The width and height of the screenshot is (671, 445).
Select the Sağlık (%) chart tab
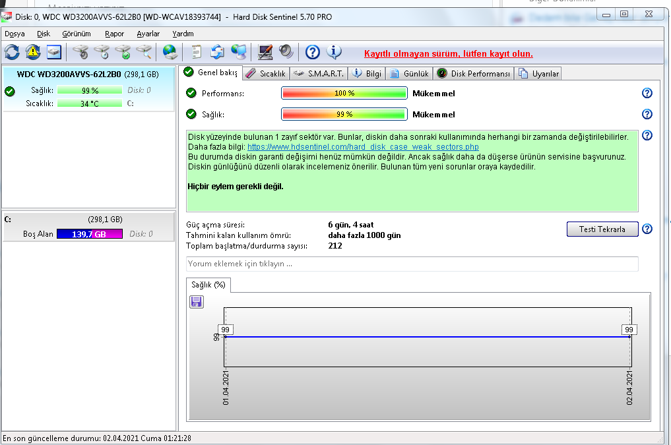click(x=208, y=285)
